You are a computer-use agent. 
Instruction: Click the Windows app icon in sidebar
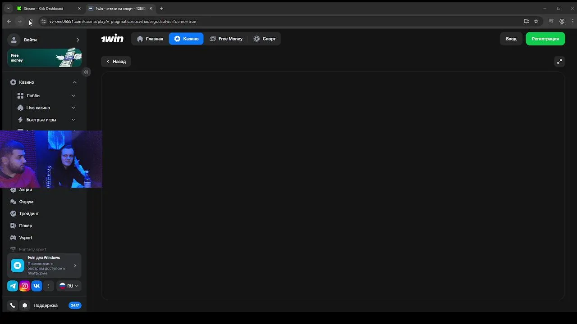[x=17, y=265]
